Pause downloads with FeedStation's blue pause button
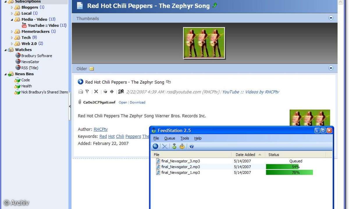 coord(156,146)
